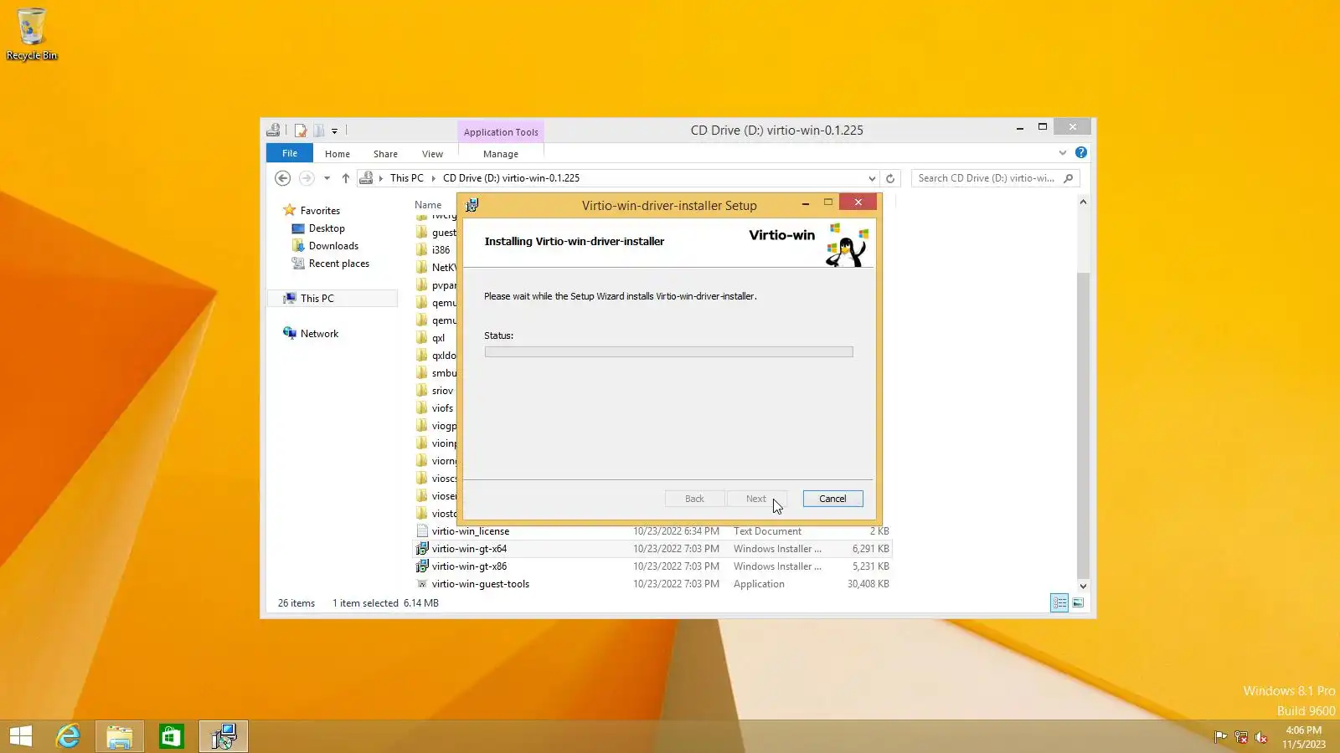Screen dimensions: 1340x753
Task: Open the Windows Start button
Action: (x=21, y=736)
